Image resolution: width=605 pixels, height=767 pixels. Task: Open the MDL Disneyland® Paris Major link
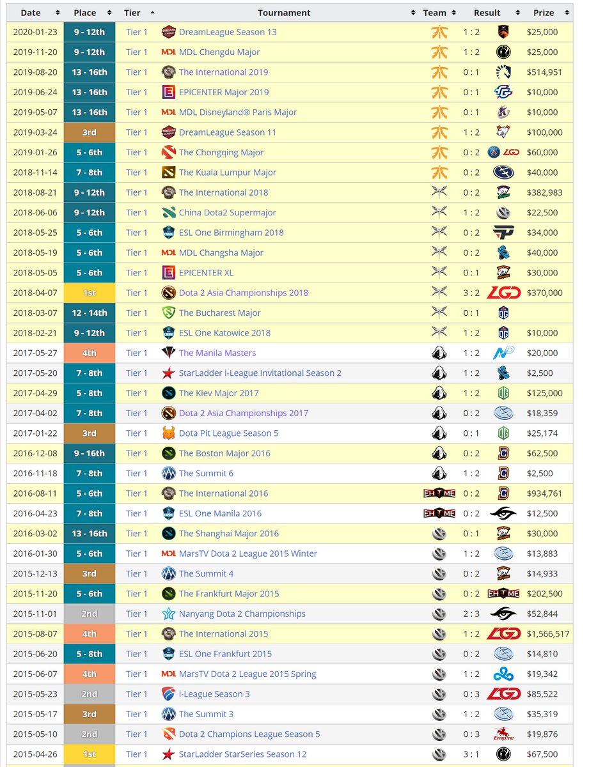tap(238, 112)
